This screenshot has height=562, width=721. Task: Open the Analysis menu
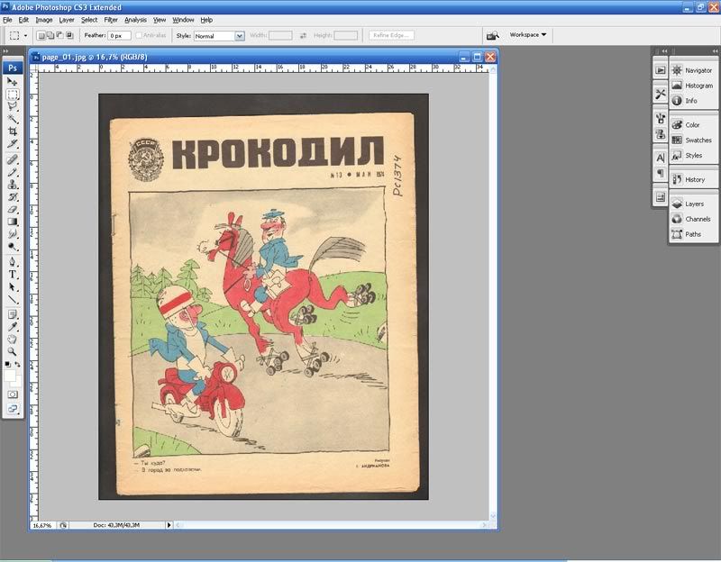point(135,20)
